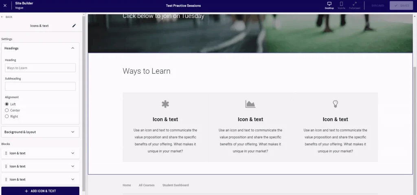Click the lightbulb icon in third block

[335, 104]
